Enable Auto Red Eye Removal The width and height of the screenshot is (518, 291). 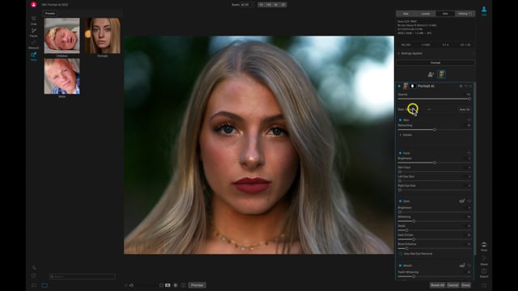(x=401, y=254)
